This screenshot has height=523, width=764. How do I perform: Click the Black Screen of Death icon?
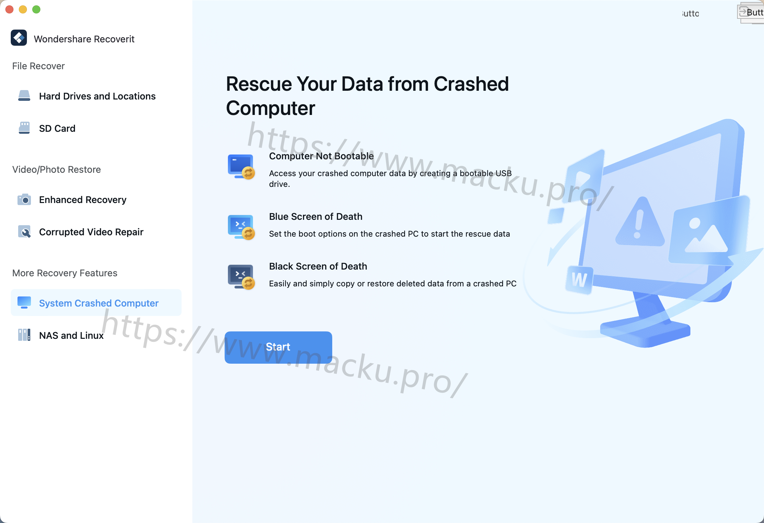point(241,277)
